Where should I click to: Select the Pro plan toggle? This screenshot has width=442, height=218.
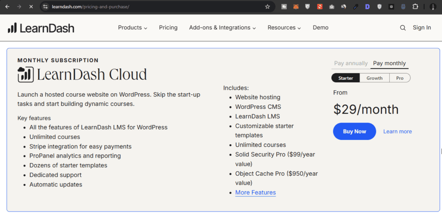coord(400,78)
